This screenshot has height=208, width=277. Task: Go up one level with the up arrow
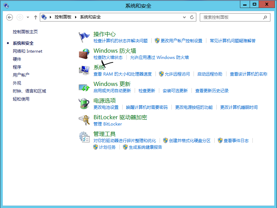coord(36,17)
